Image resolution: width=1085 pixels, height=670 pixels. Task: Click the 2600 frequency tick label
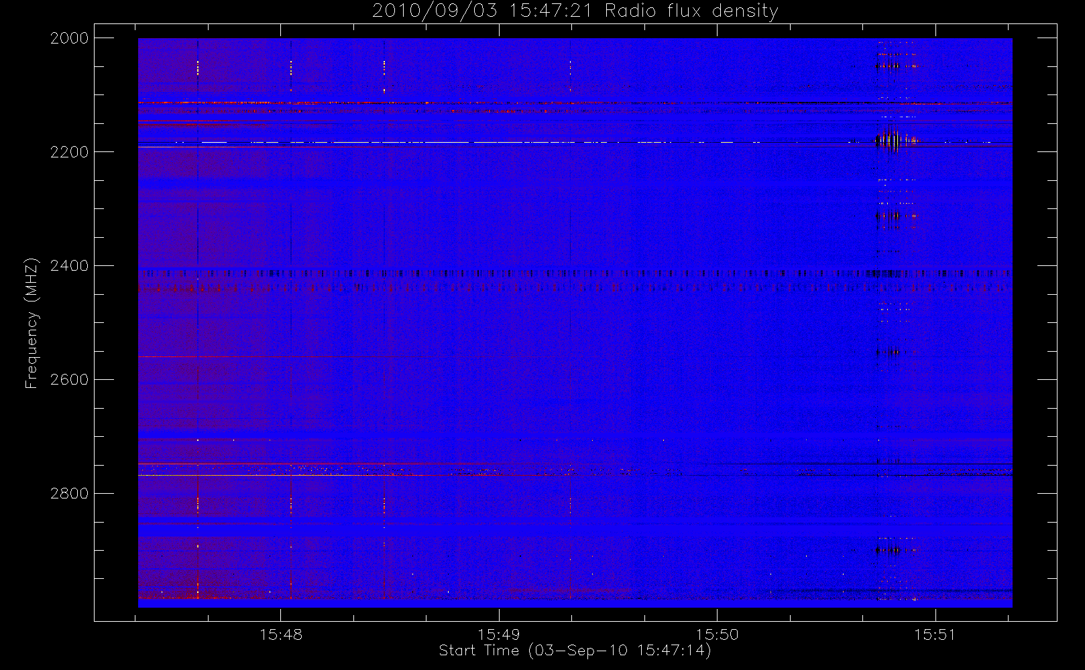click(x=69, y=380)
